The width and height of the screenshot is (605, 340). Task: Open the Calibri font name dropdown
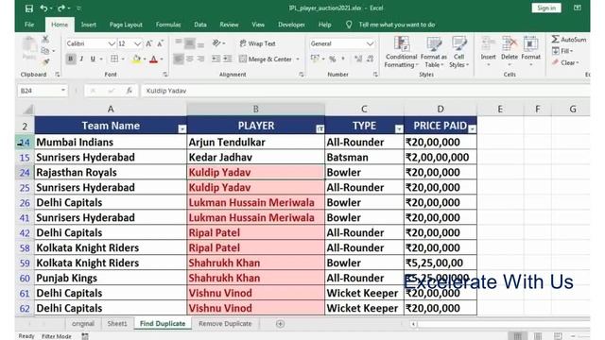112,43
